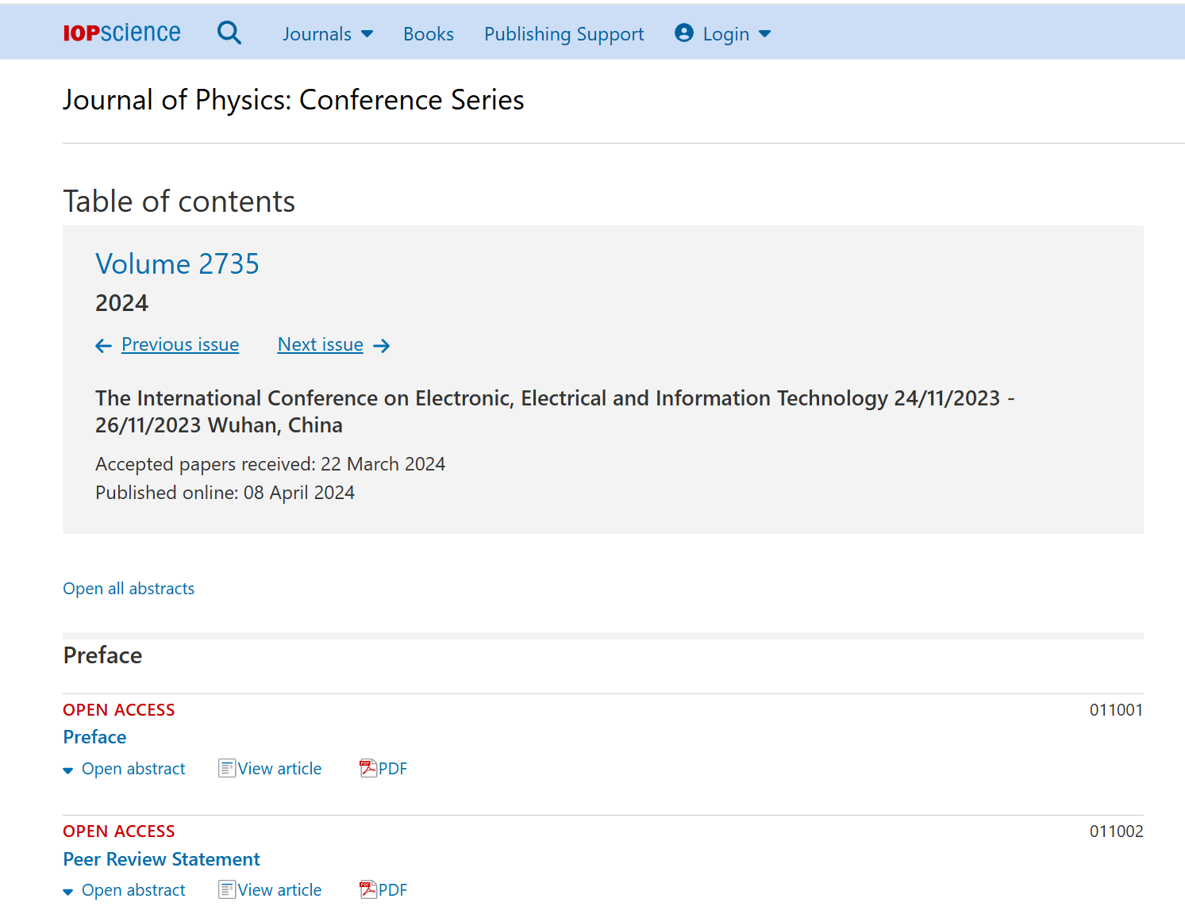Click the Table of contents heading

coord(179,202)
